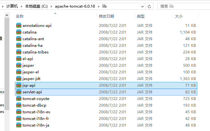Click the JAR 文件 type of el-api
The height and width of the screenshot is (131, 210).
pos(145,59)
